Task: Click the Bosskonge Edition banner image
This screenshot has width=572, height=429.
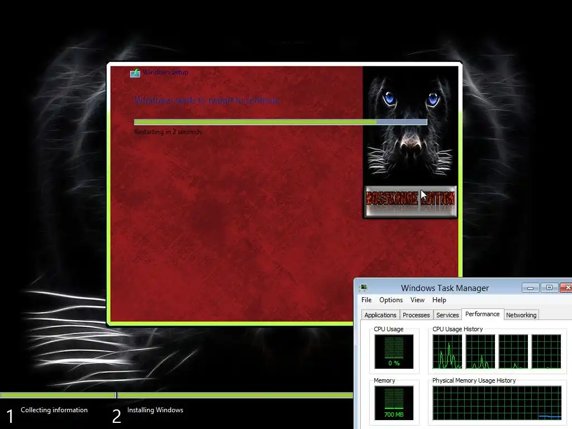Action: point(411,202)
